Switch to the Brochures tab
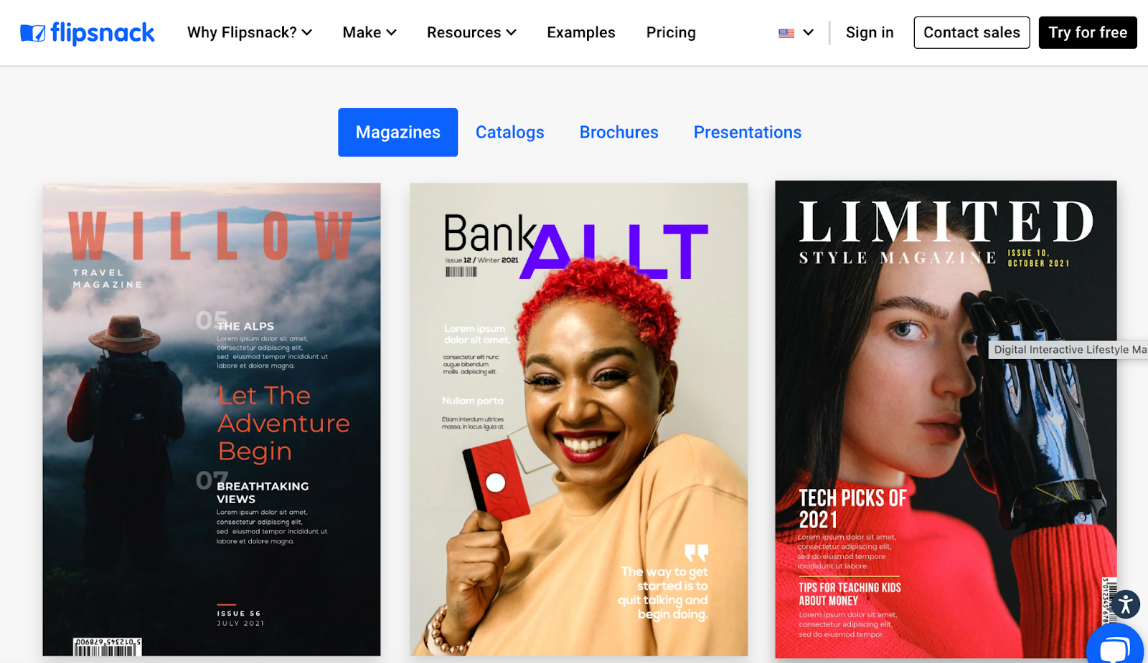The image size is (1148, 663). click(619, 132)
